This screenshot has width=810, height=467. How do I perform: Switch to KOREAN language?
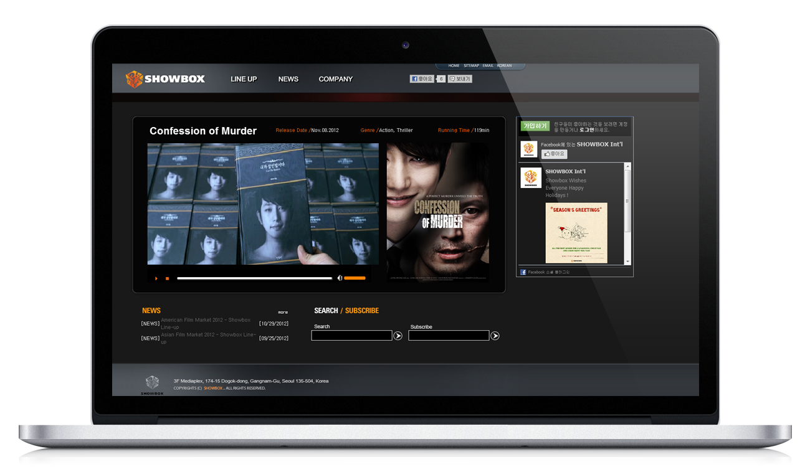point(504,65)
